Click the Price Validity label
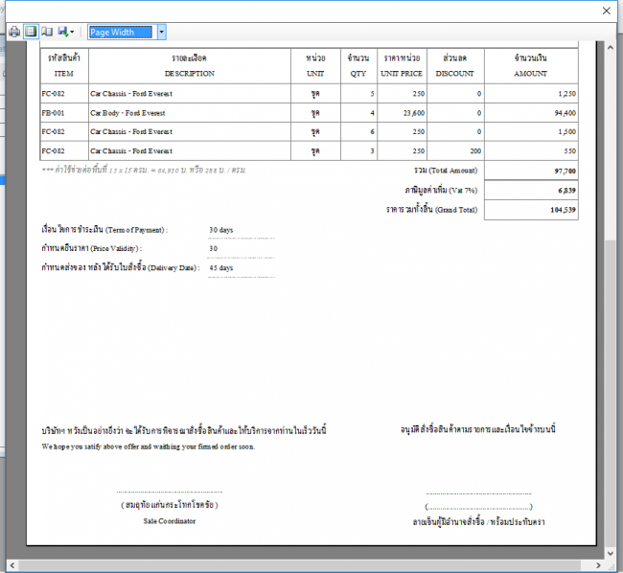The width and height of the screenshot is (623, 573). point(92,248)
